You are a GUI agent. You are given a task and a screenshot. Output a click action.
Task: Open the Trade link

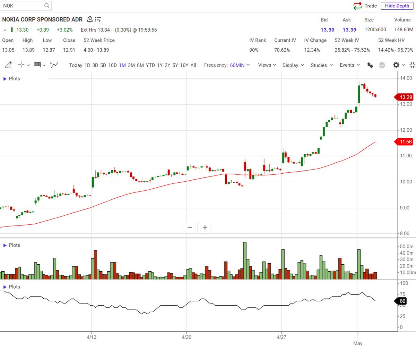[x=371, y=6]
